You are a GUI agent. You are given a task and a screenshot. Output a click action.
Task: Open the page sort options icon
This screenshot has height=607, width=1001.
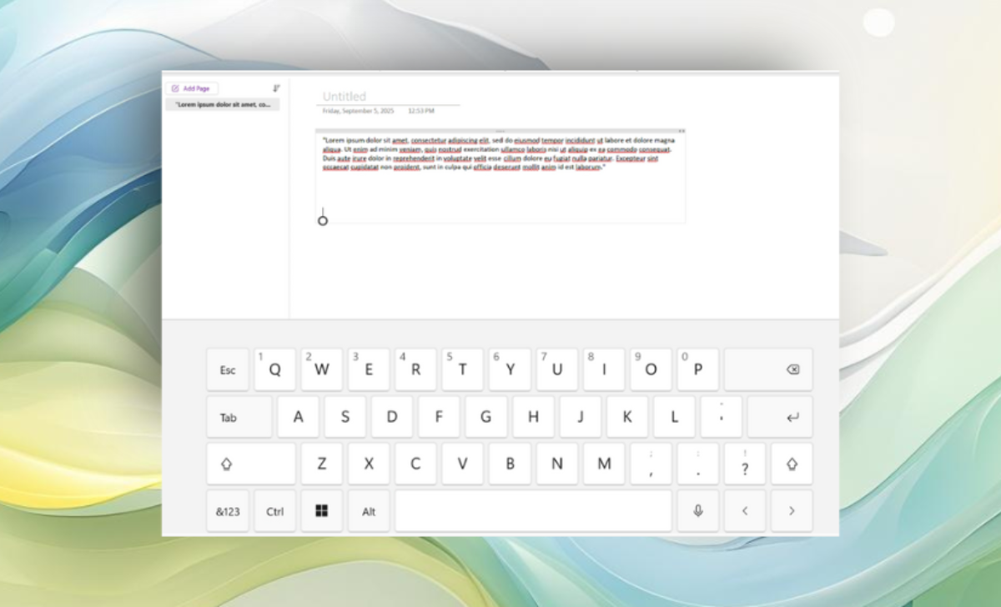tap(276, 88)
